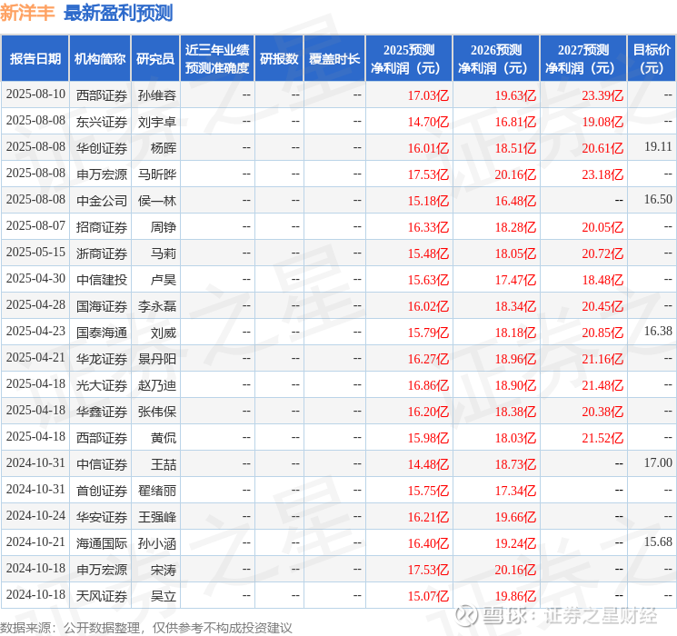Select institution 中信建投
The height and width of the screenshot is (636, 677).
click(x=102, y=280)
